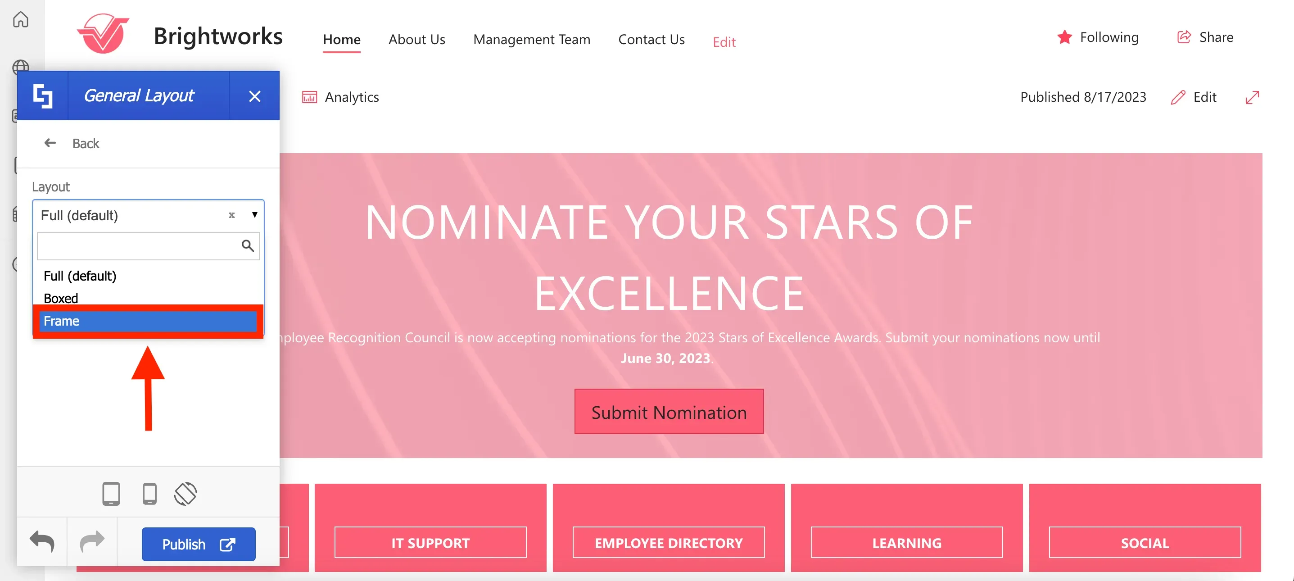Go to Management Team page

pos(531,39)
